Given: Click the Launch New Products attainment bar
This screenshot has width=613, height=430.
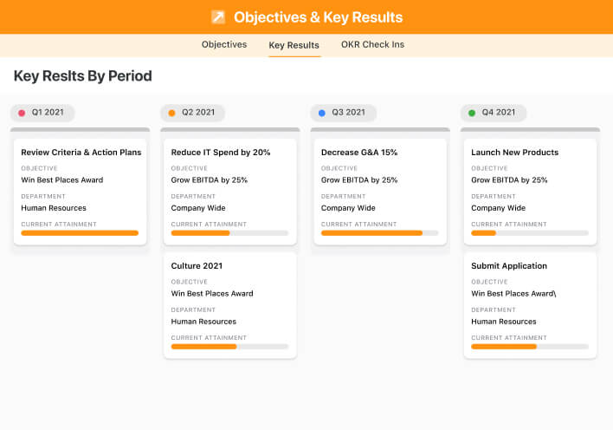Looking at the screenshot, I should [530, 232].
